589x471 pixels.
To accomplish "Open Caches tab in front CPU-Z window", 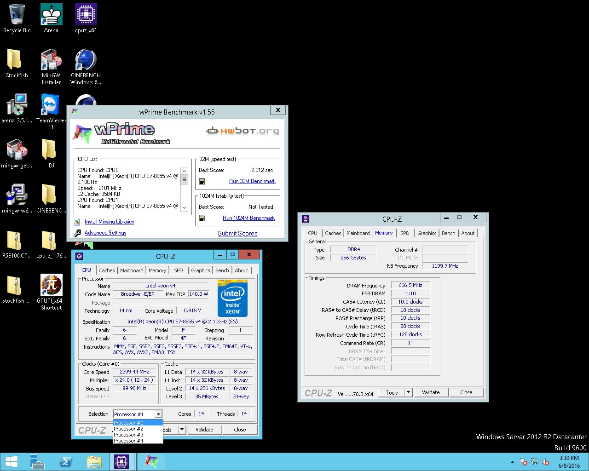I will pos(107,270).
